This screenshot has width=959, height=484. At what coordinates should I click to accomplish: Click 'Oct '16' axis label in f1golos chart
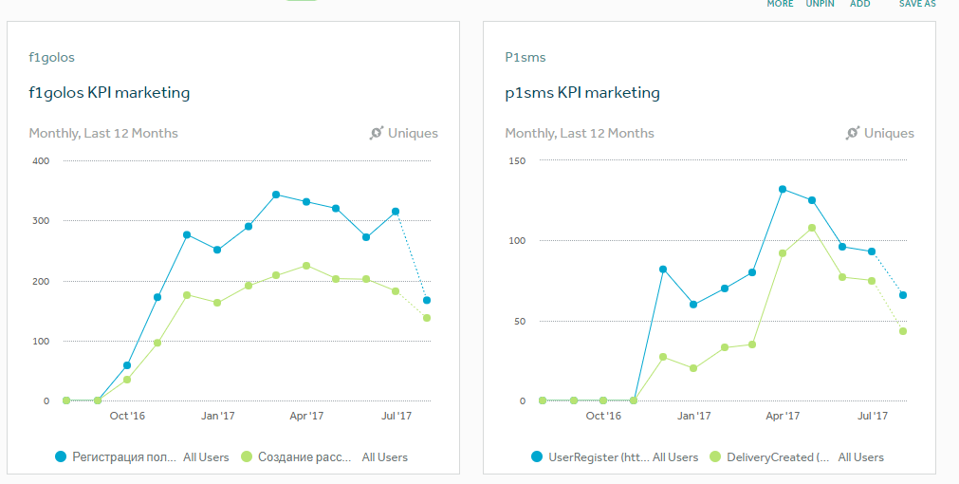[x=127, y=416]
